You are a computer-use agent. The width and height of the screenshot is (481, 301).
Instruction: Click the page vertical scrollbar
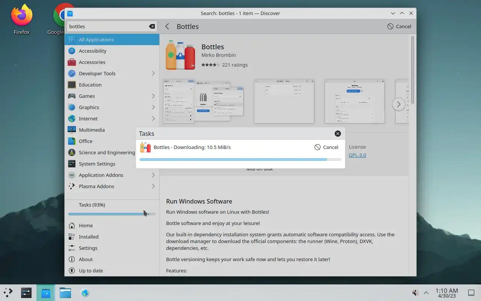pyautogui.click(x=412, y=70)
